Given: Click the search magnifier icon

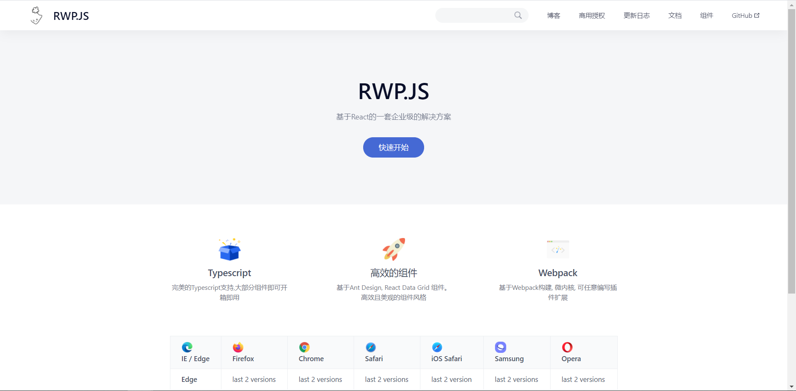Looking at the screenshot, I should (x=518, y=15).
